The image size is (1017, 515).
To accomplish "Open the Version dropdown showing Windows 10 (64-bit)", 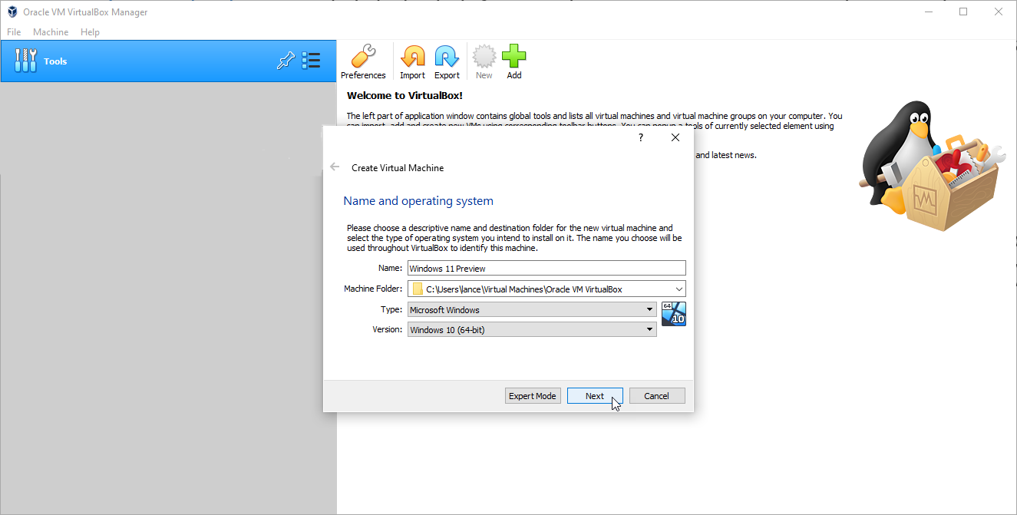I will tap(532, 330).
